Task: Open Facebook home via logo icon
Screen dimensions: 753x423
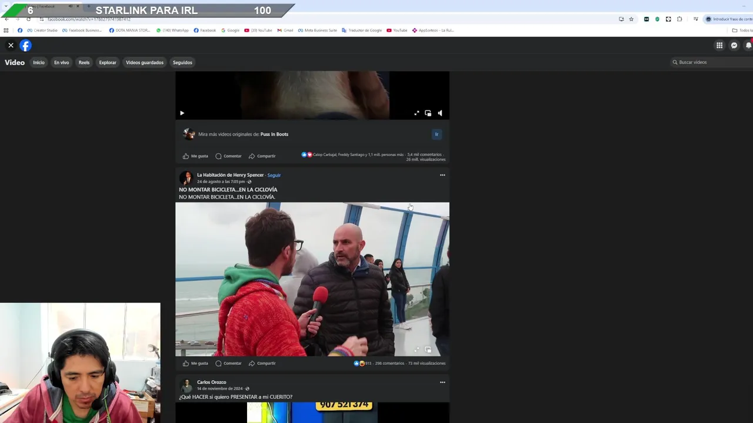Action: pos(25,45)
